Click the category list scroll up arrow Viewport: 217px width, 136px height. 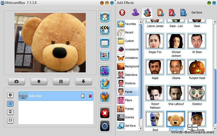coord(141,22)
